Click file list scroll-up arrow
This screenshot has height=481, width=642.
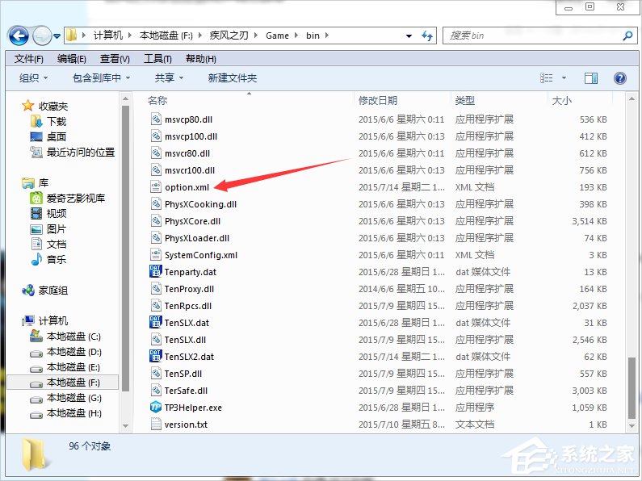[x=632, y=99]
